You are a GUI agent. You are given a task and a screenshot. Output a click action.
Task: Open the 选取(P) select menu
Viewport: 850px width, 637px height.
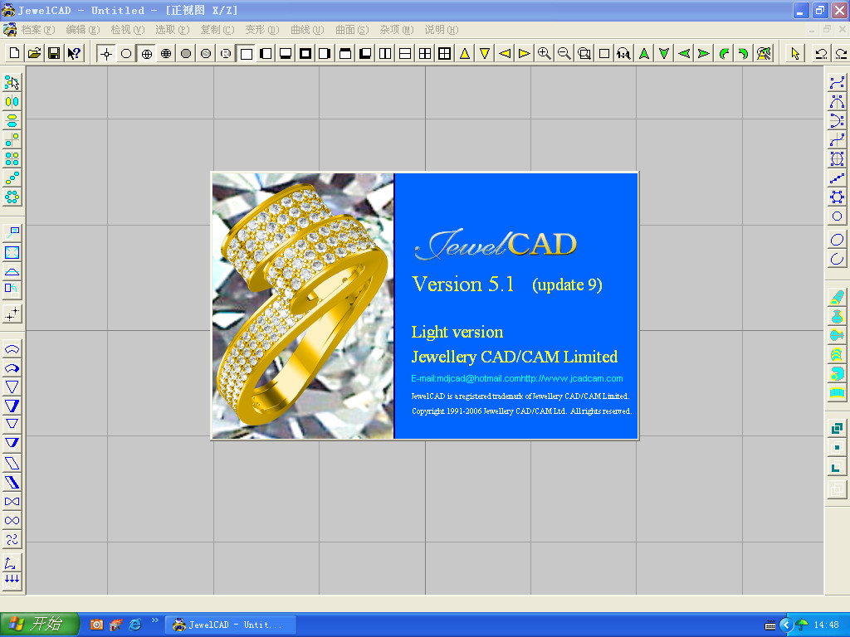(x=173, y=30)
